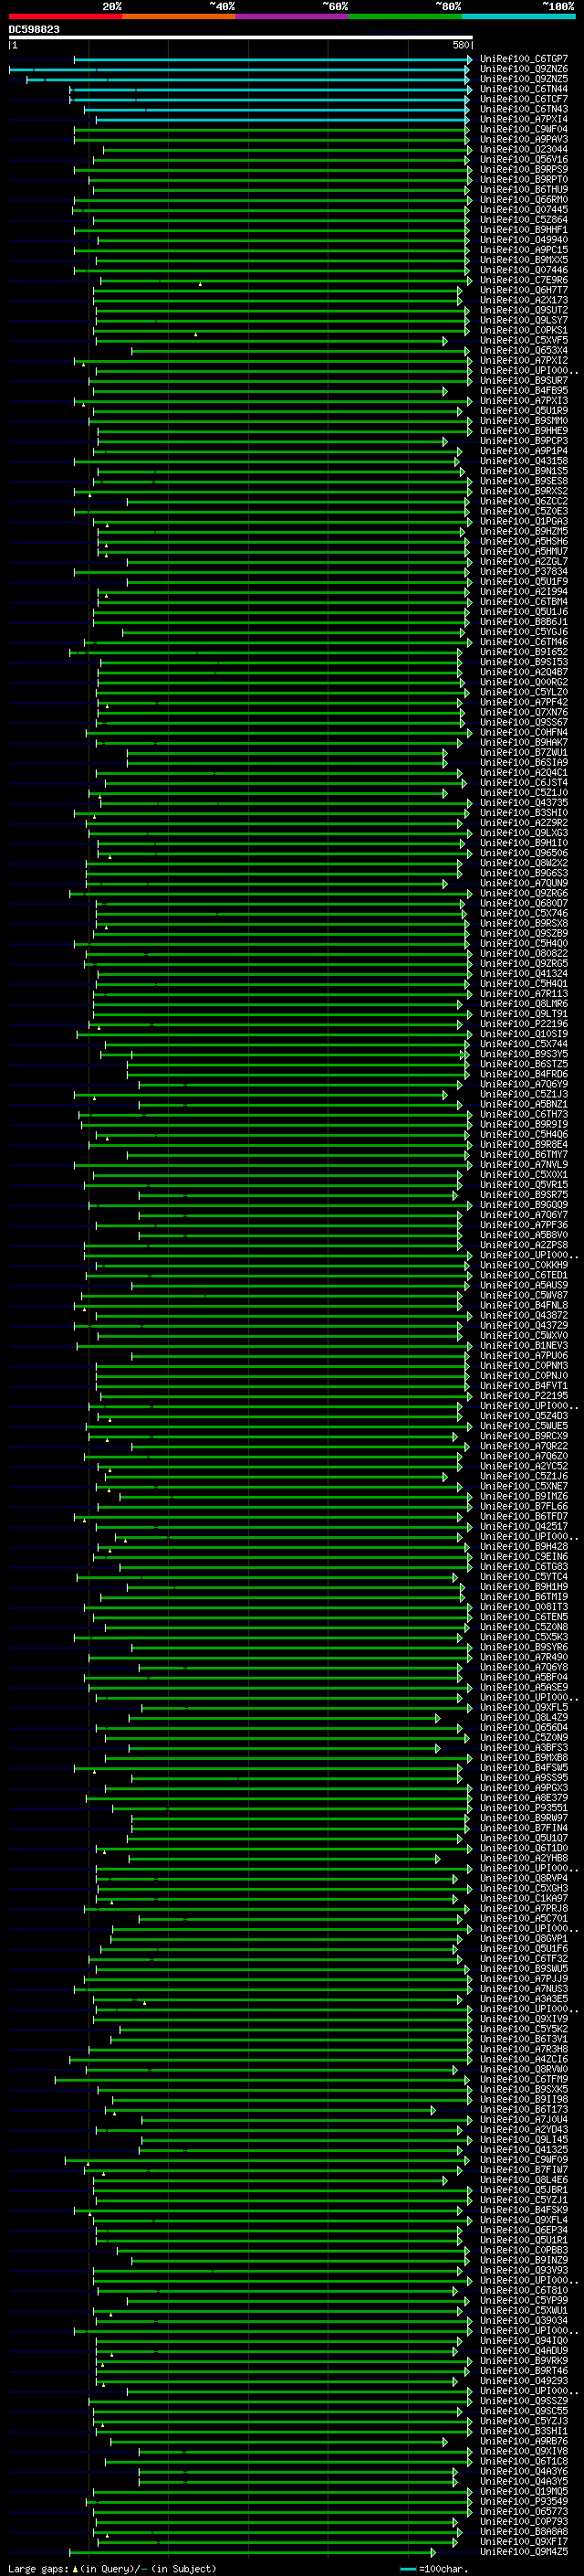Select label UniRef100_B9R8E4

click(x=524, y=1144)
